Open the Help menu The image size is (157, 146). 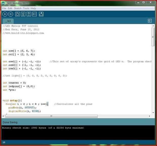[x=33, y=8]
